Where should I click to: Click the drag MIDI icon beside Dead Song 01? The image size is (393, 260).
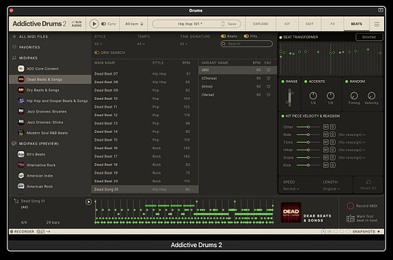coord(16,201)
